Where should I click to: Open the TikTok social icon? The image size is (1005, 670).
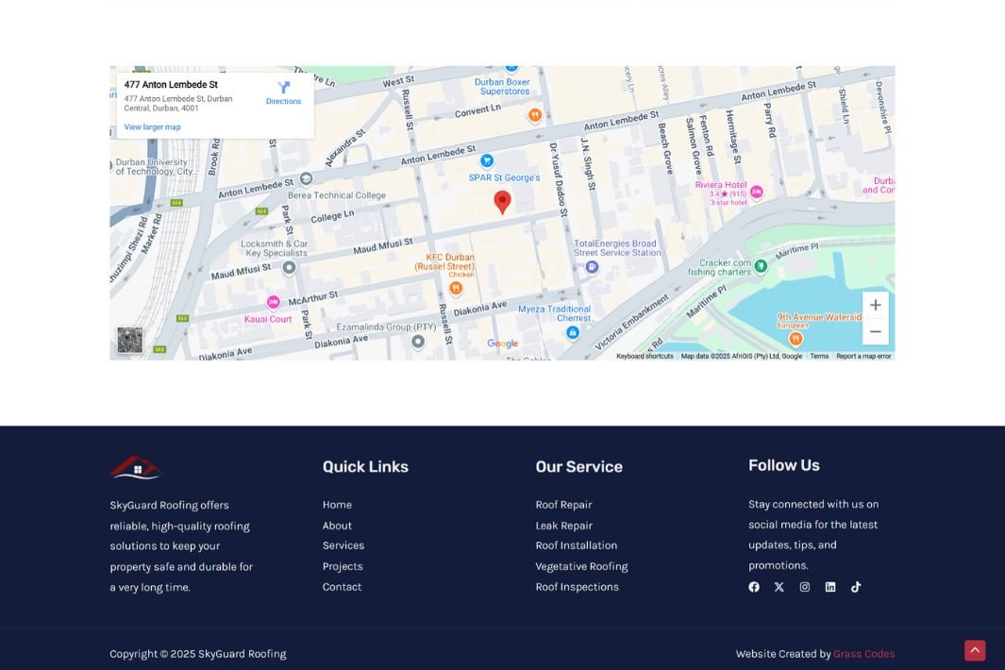point(856,587)
